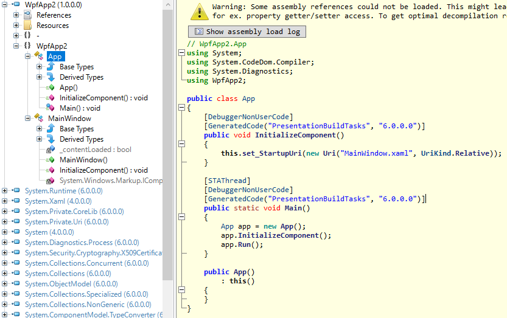Collapse the App class body code fold
The image size is (507, 318).
(x=182, y=108)
